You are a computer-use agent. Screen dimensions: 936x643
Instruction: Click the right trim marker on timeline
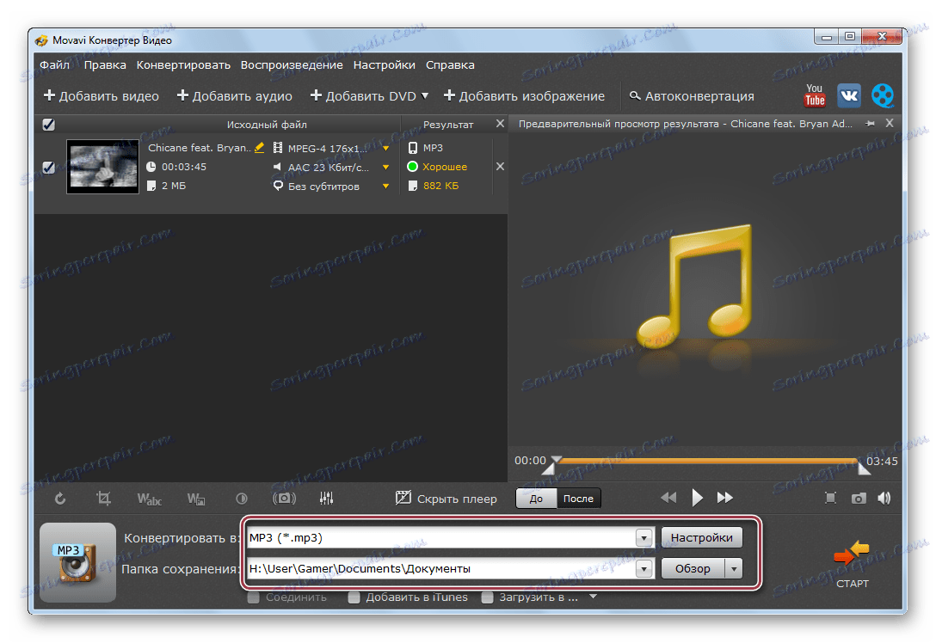click(x=864, y=468)
